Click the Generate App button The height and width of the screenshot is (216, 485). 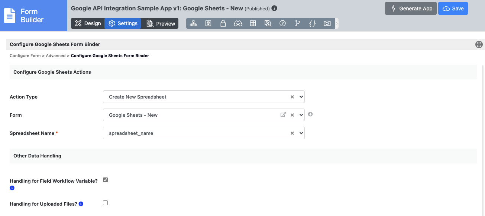point(411,9)
